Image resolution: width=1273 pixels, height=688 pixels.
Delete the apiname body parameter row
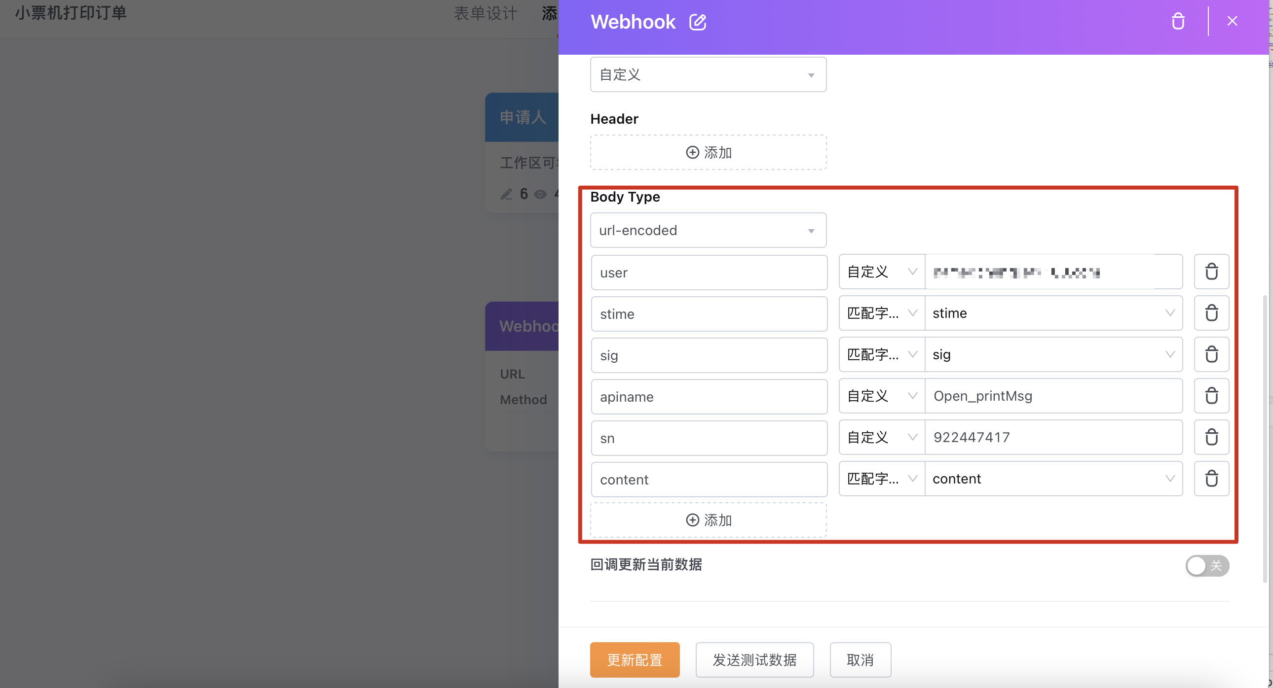pos(1211,396)
